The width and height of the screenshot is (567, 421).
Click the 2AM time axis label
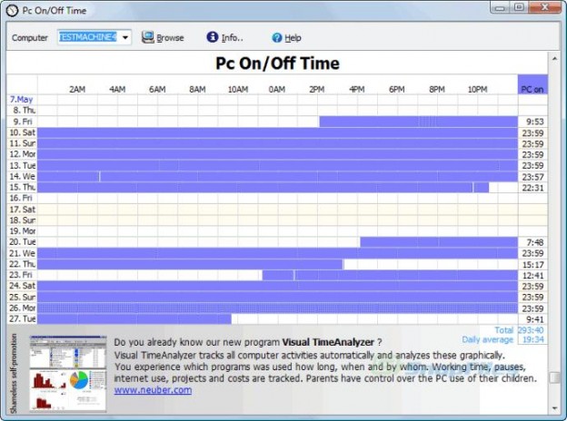pos(77,89)
